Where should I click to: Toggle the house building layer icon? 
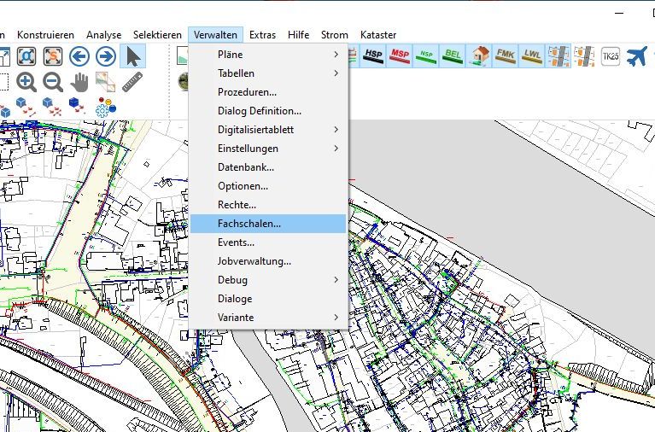point(480,57)
